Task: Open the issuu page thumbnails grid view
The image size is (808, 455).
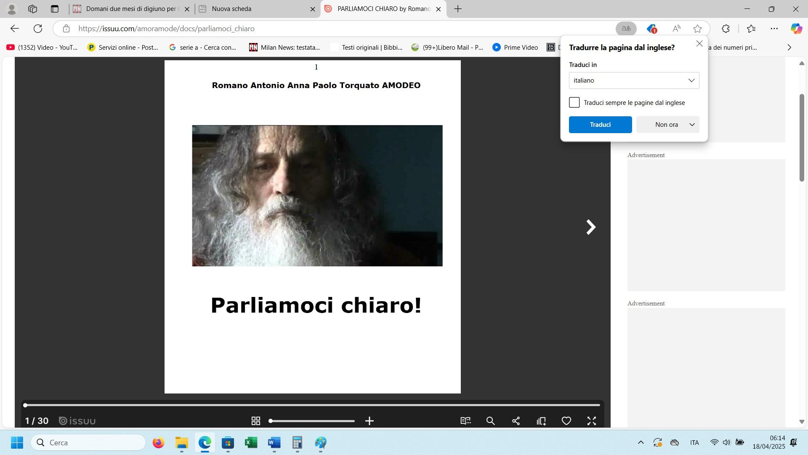Action: coord(255,421)
